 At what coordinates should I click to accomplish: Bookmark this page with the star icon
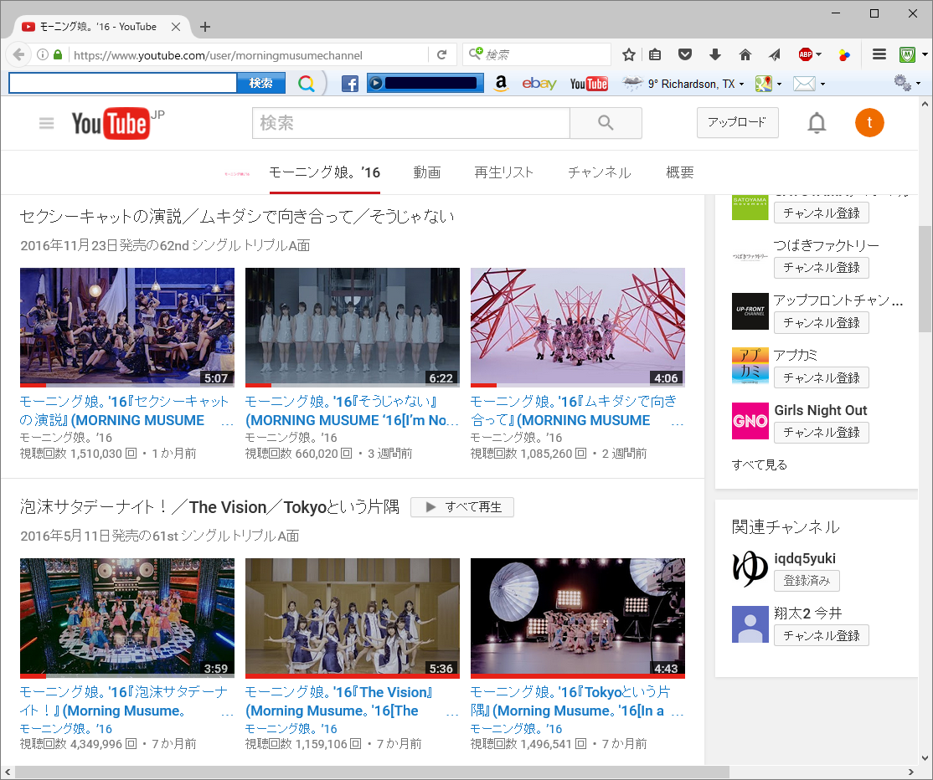point(628,54)
